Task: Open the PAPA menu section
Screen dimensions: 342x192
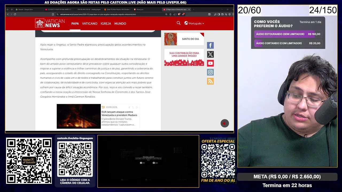Action: (75, 23)
